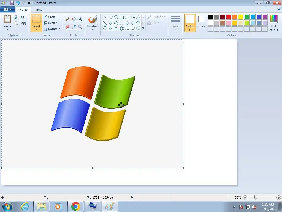This screenshot has width=282, height=212.
Task: Open Internet Explorer from the taskbar
Action: click(x=25, y=206)
